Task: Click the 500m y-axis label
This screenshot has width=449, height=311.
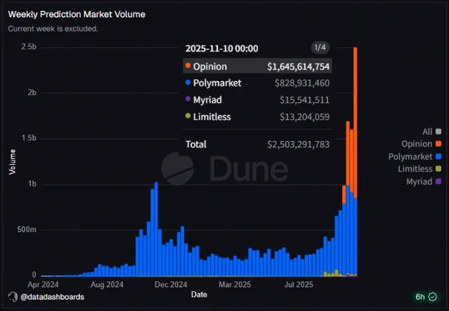Action: pos(26,230)
